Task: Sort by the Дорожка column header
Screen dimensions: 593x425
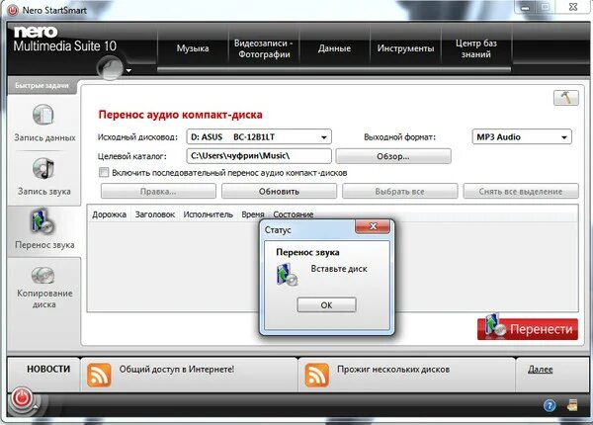Action: coord(109,214)
